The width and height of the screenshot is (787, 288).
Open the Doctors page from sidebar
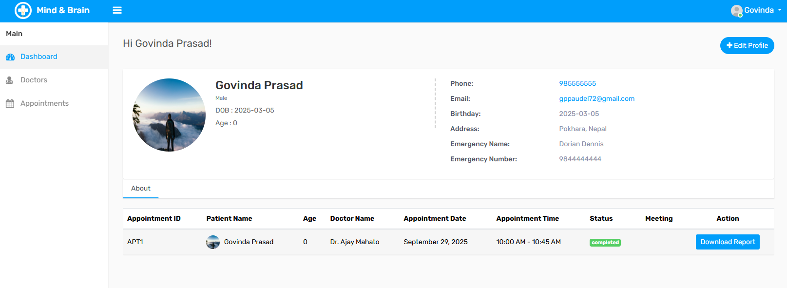34,80
